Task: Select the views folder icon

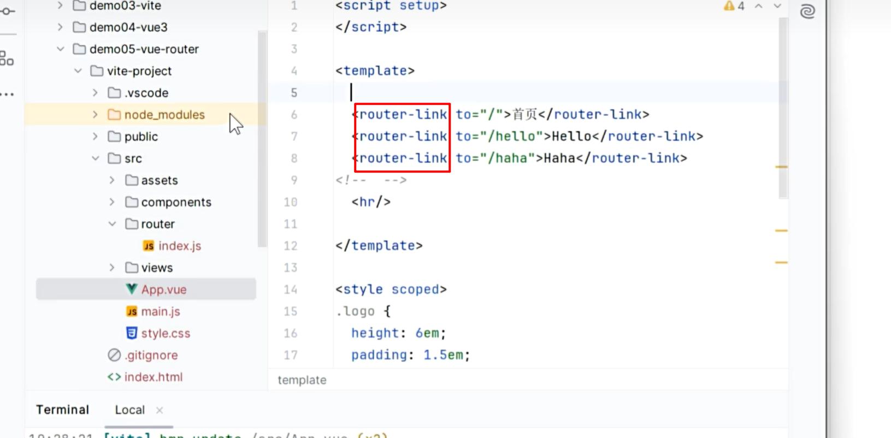Action: [x=132, y=268]
